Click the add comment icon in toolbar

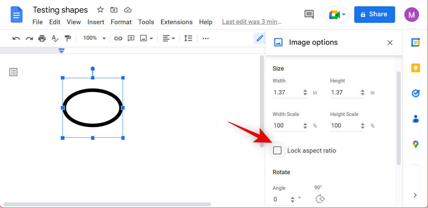click(131, 38)
